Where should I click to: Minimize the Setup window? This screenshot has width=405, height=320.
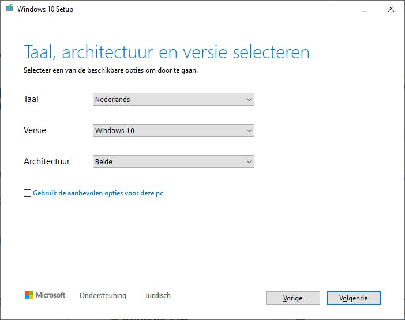coord(338,9)
